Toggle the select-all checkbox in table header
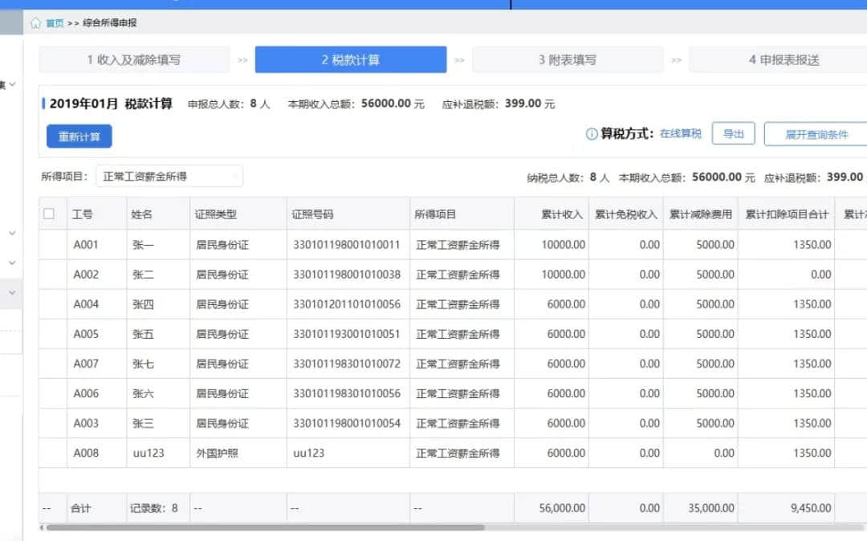867x541 pixels. [49, 214]
